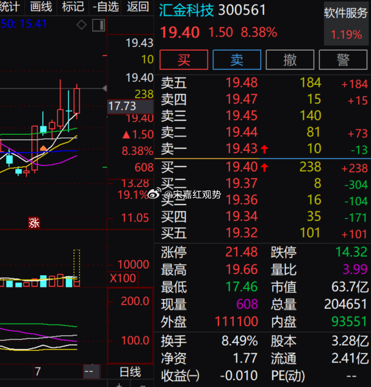This screenshot has width=371, height=387.
Task: Open the 统计 menu item
Action: coord(10,7)
